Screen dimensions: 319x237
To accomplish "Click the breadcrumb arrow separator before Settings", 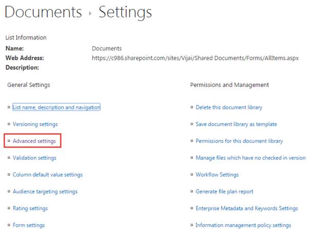I will click(x=90, y=14).
